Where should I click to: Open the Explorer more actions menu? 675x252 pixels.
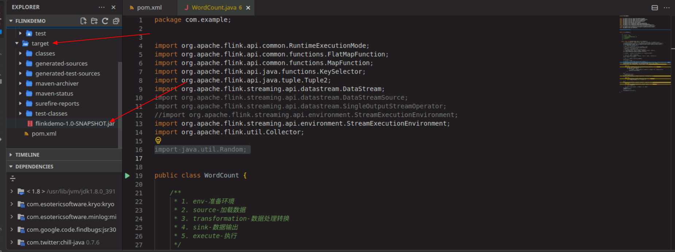coord(101,7)
